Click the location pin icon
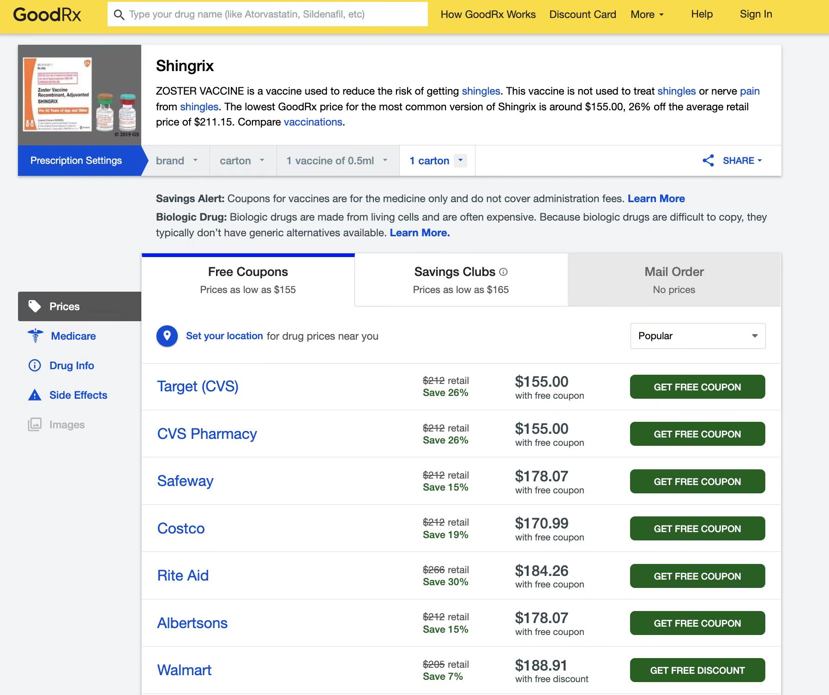 coord(167,336)
